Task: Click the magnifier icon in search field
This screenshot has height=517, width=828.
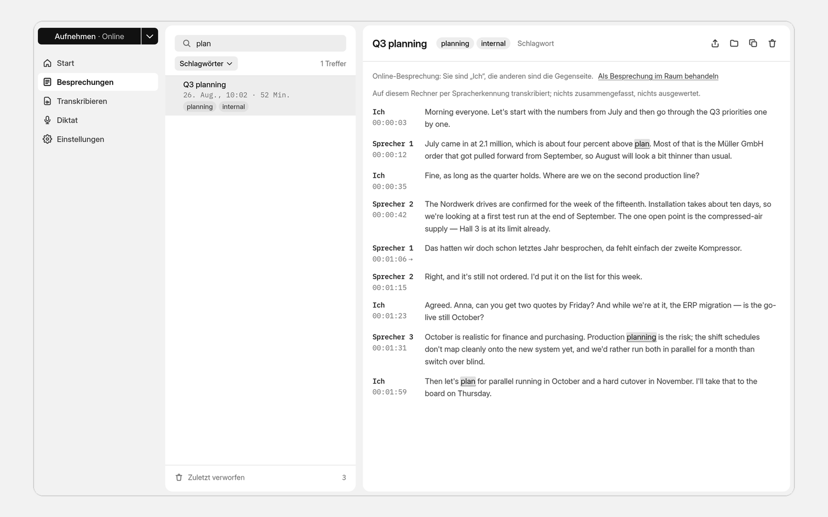Action: click(187, 43)
